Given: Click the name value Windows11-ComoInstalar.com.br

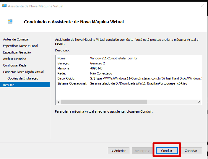Looking at the screenshot, I should point(114,58).
